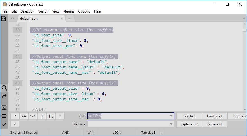Open tab list arrow at right of tab bar
Screen dimensions: 247x136
tap(244, 19)
